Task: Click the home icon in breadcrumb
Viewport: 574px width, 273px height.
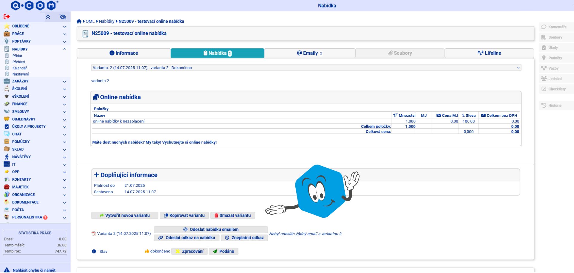Action: tap(79, 22)
